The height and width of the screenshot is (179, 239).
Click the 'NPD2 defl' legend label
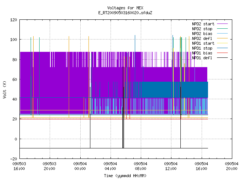tap(202, 38)
